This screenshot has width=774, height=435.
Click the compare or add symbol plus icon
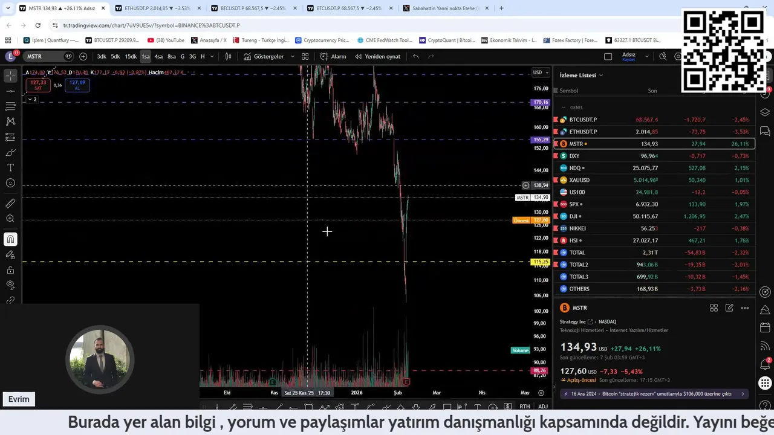point(83,56)
